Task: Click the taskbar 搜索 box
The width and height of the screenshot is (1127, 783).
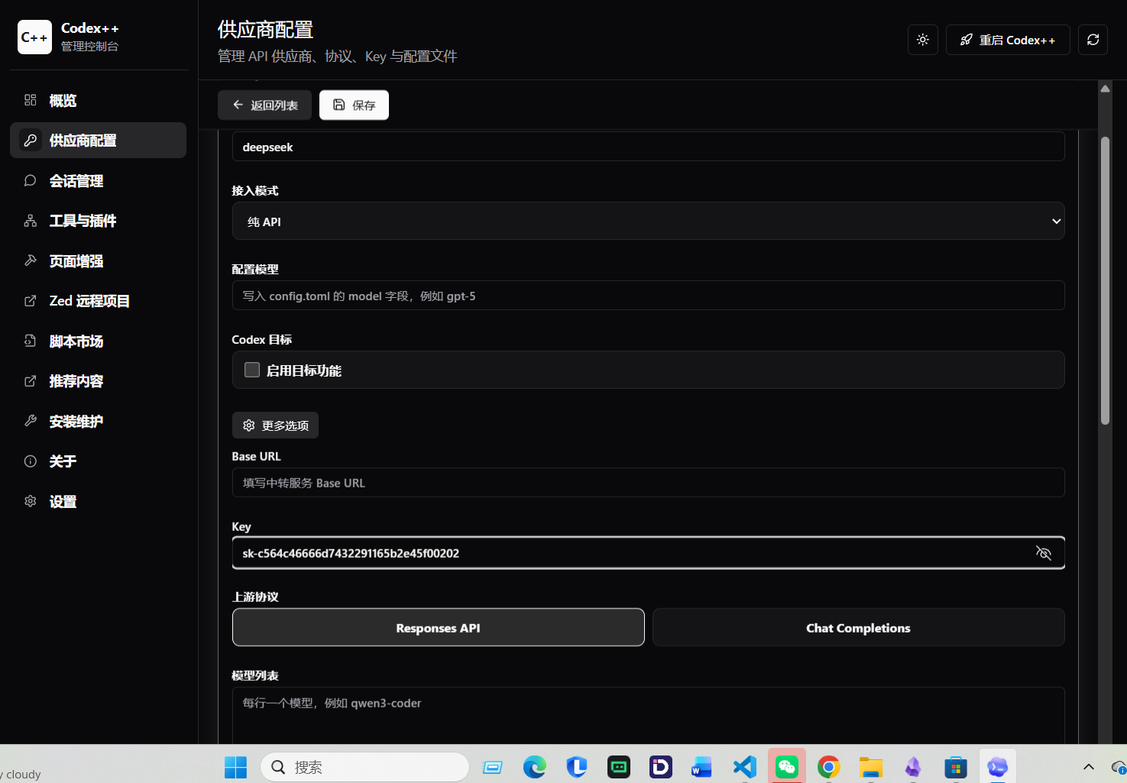Action: pyautogui.click(x=364, y=767)
